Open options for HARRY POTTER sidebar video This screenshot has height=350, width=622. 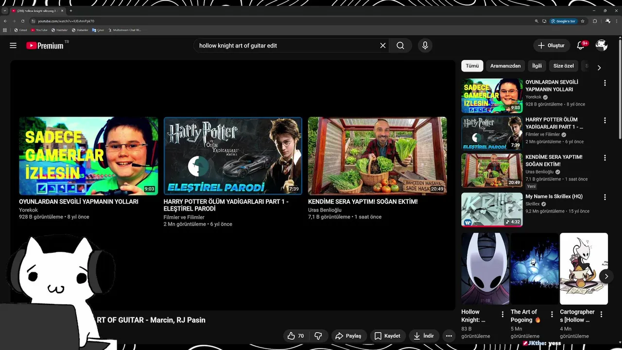(x=605, y=120)
